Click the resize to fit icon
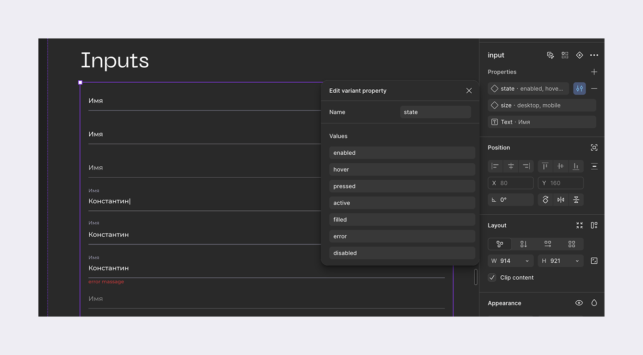 pos(580,225)
